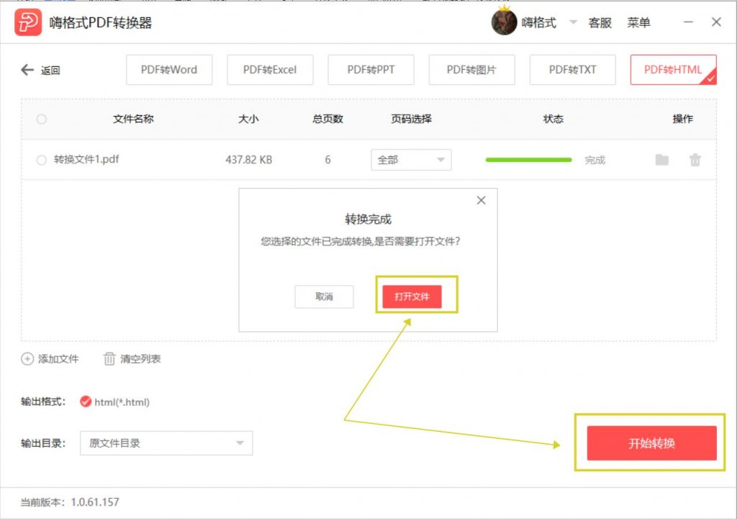Click the username 嗨格式 in title bar
Screen dimensions: 737x519
(x=538, y=22)
